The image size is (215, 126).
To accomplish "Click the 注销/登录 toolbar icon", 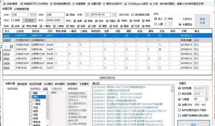I will tap(4, 4).
